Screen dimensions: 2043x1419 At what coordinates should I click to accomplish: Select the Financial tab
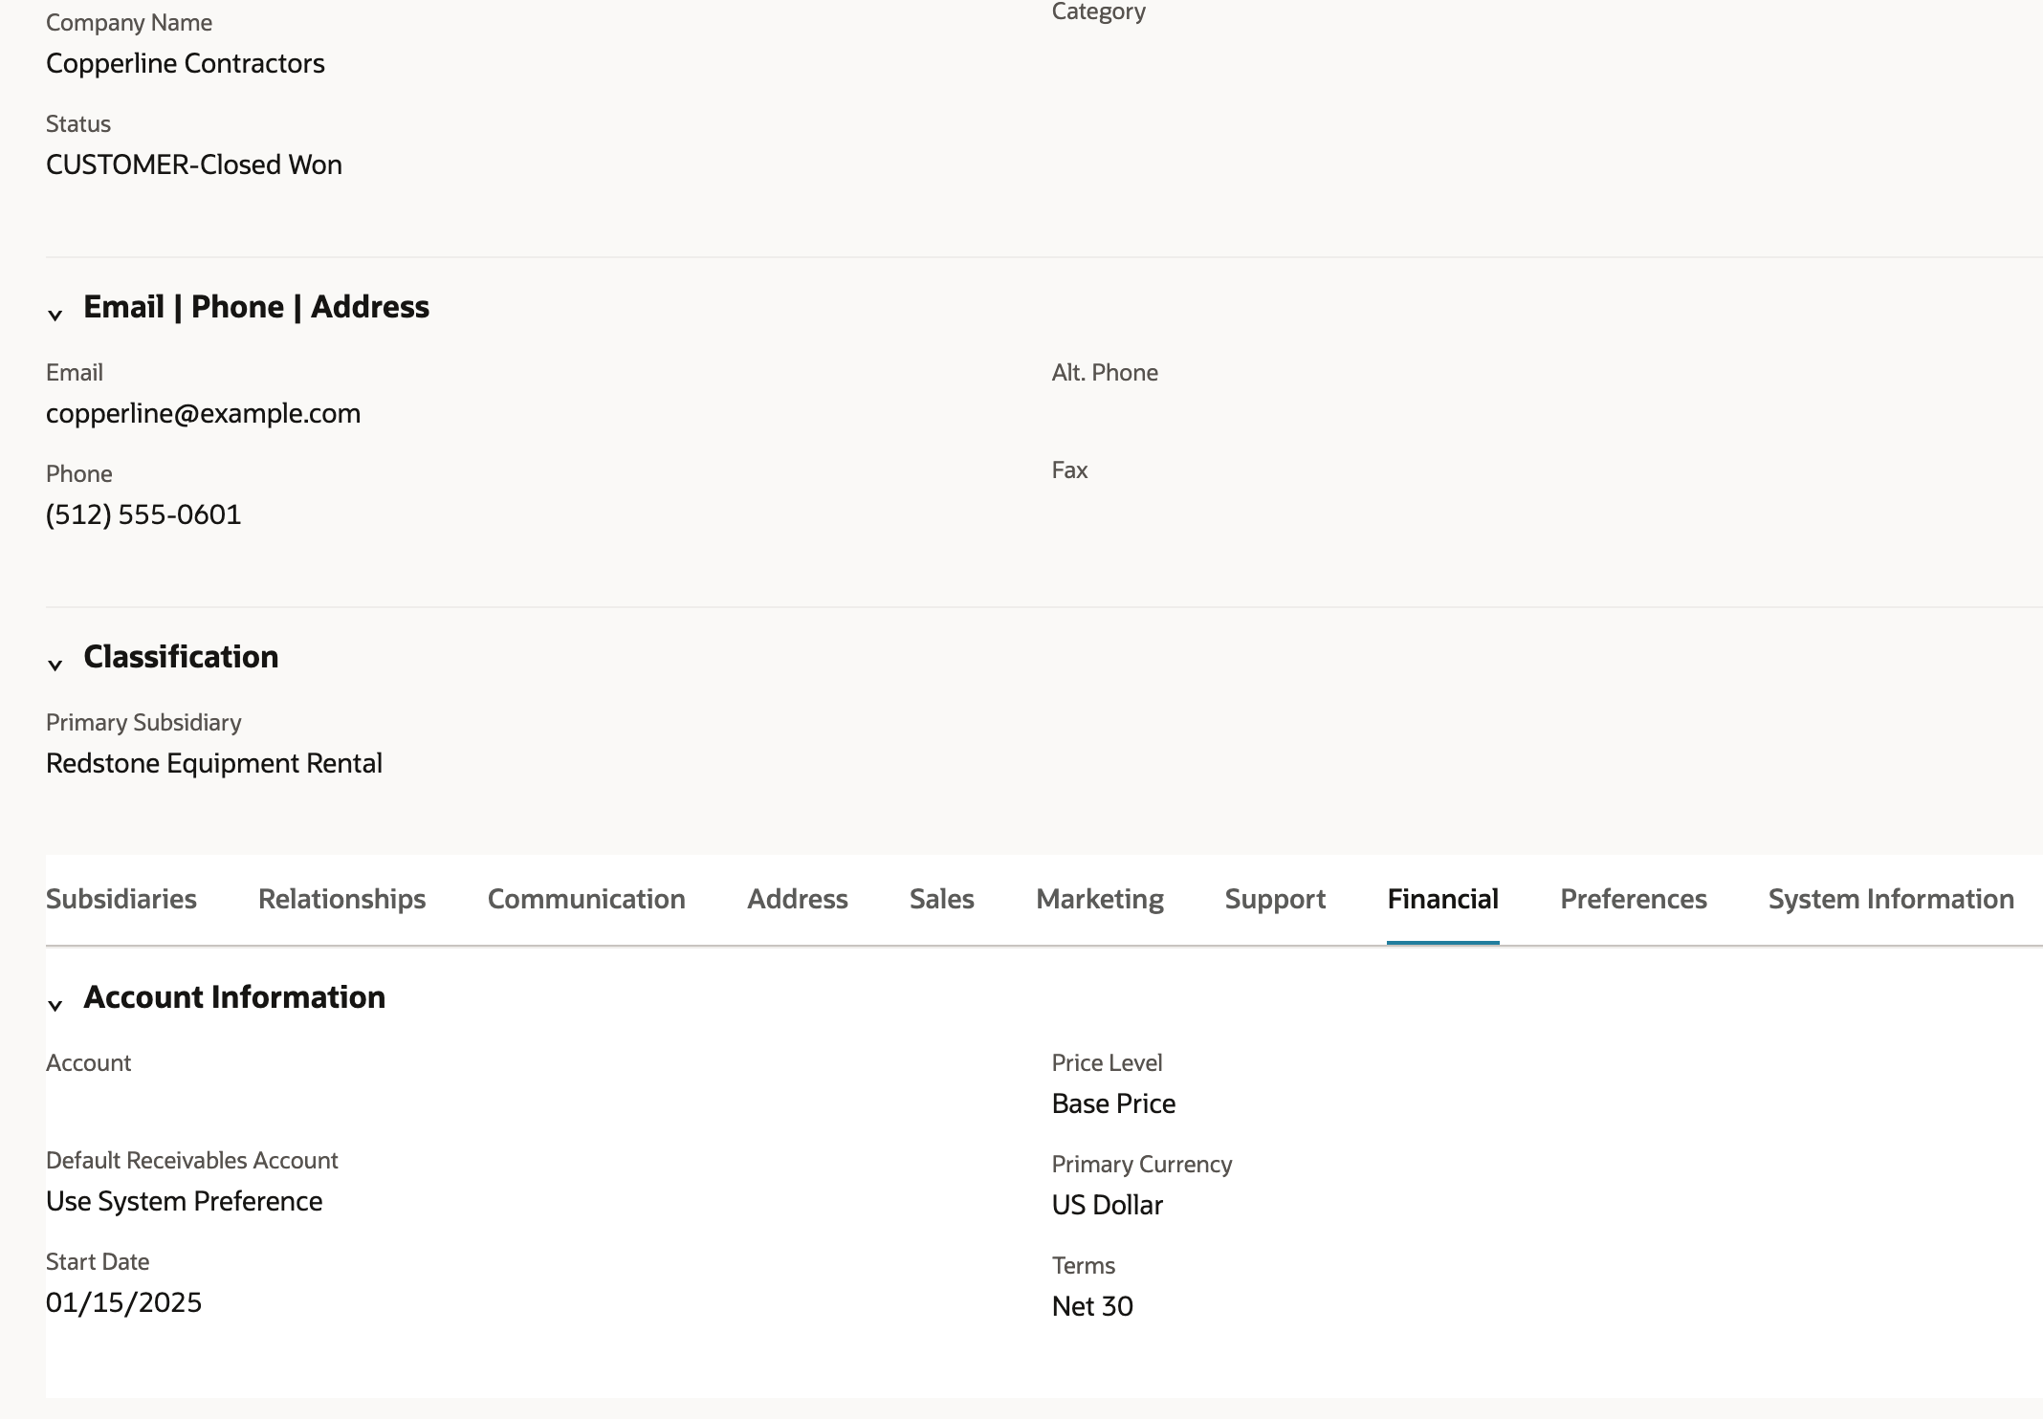[x=1443, y=899]
